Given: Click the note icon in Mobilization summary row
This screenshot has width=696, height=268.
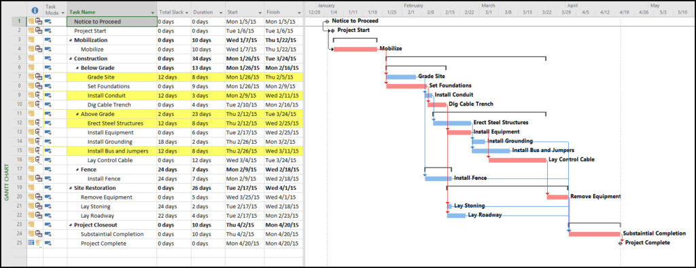Looking at the screenshot, I should (31, 40).
